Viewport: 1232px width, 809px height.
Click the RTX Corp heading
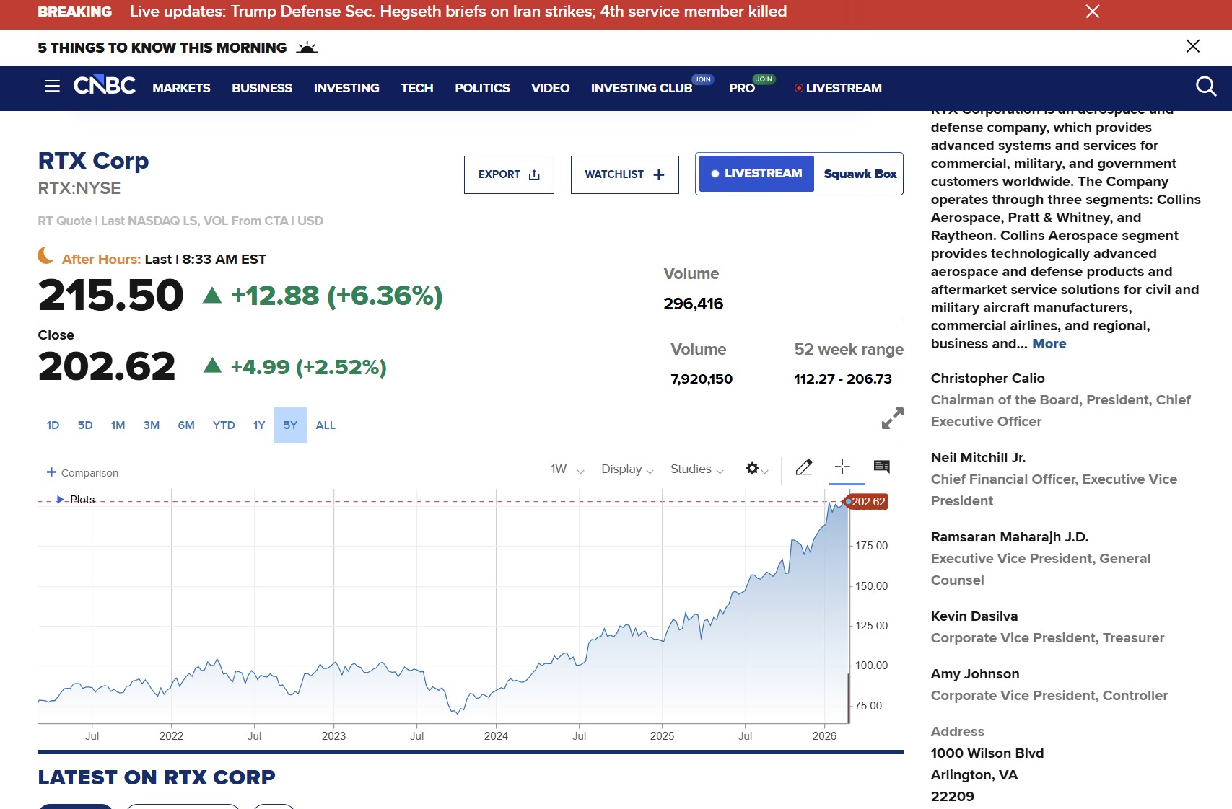[93, 160]
